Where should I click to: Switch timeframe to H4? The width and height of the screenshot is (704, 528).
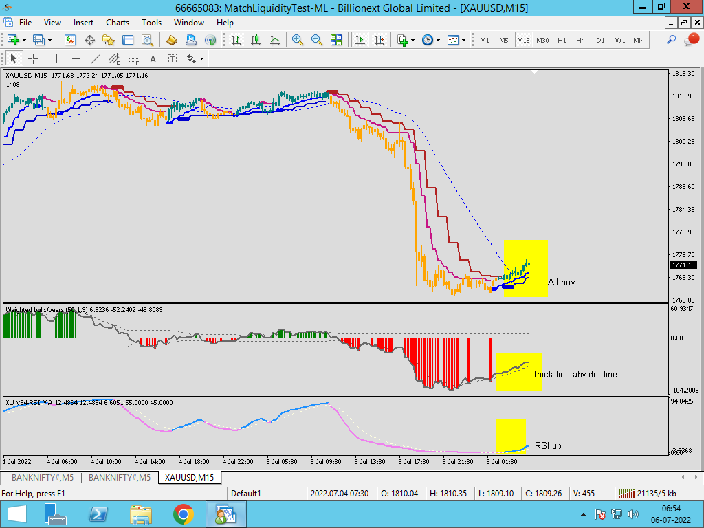(x=581, y=40)
